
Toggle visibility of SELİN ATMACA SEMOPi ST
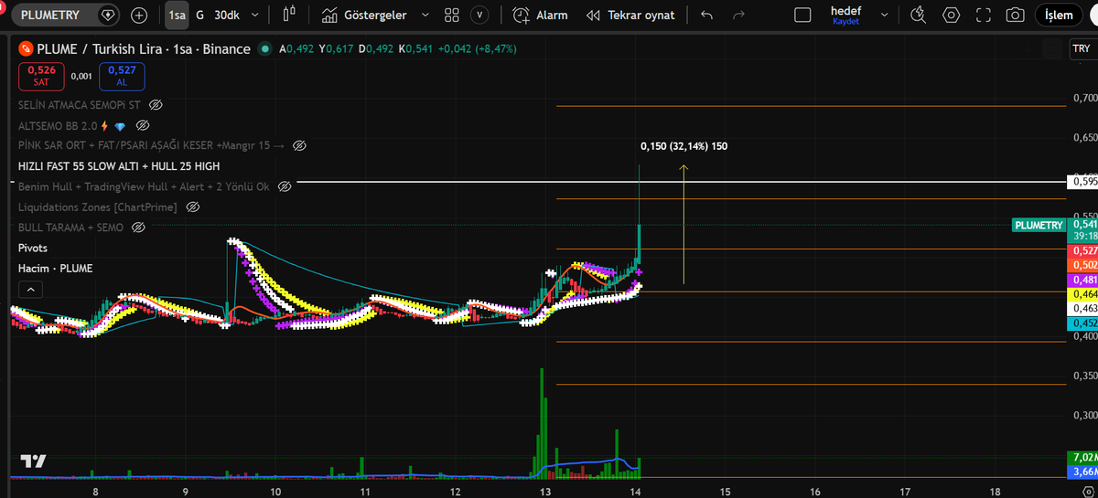pos(156,105)
